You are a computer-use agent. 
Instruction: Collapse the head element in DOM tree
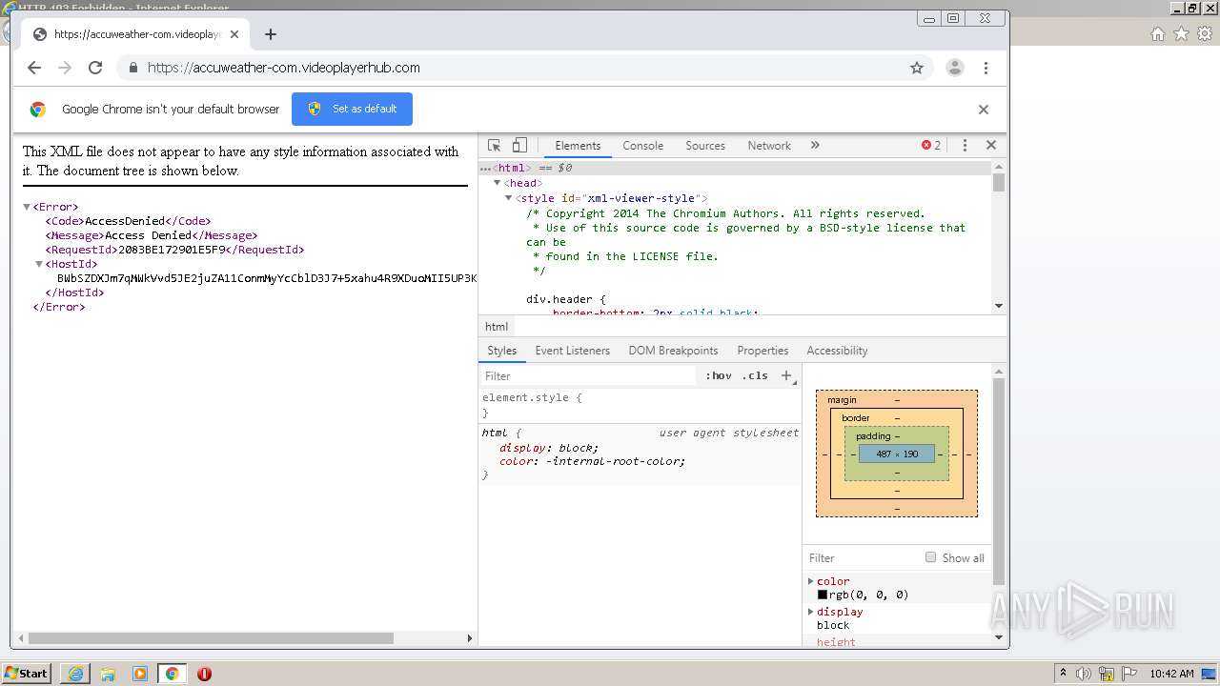pyautogui.click(x=497, y=183)
